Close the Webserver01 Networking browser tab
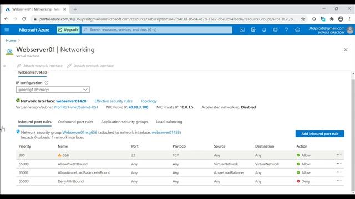Screen dimensions: 355x199 coord(64,9)
